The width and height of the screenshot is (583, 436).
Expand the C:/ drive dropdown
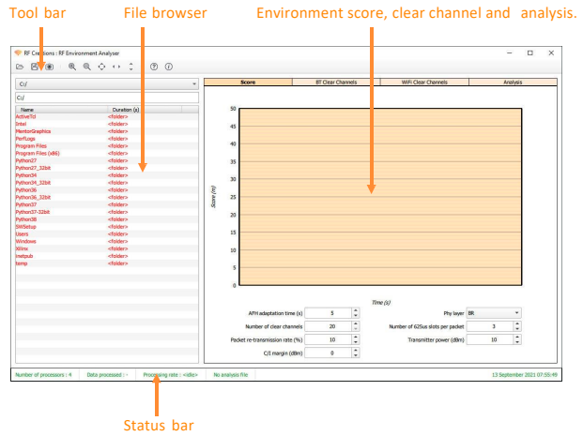(x=192, y=83)
